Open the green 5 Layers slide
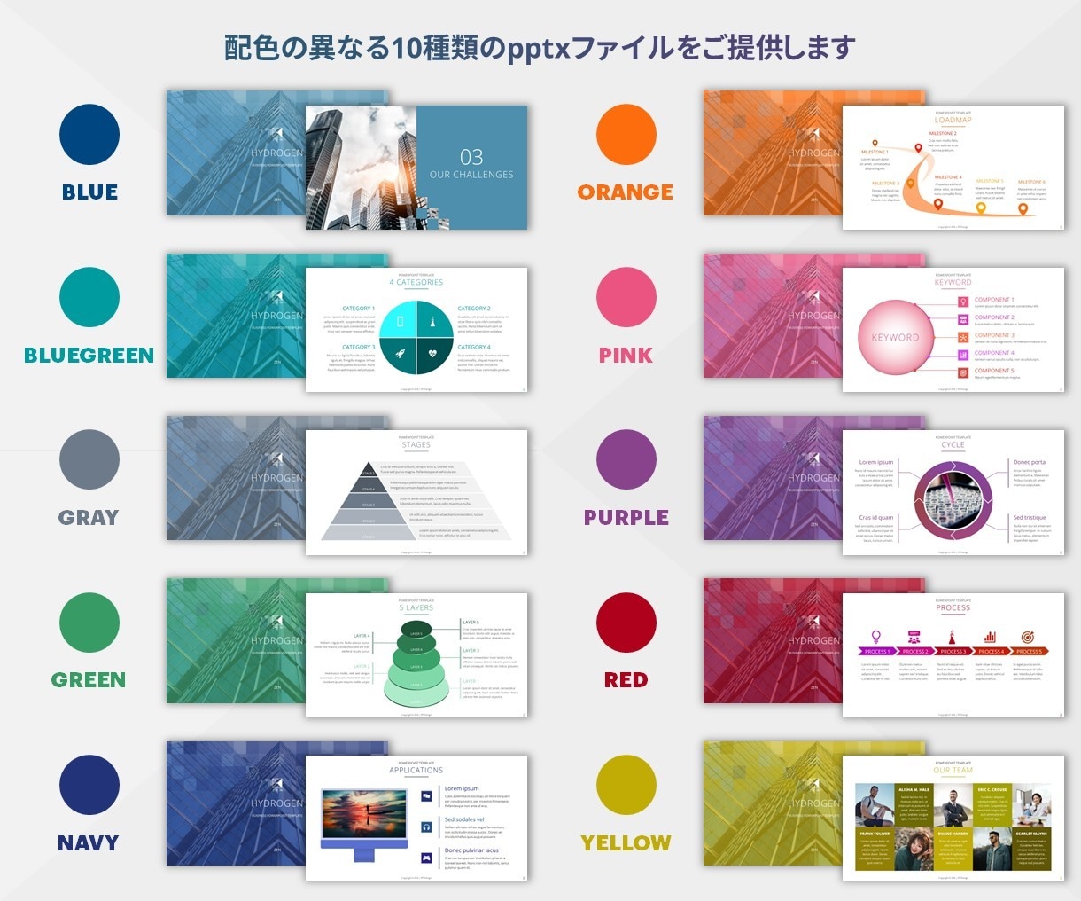1081x901 pixels. click(x=416, y=655)
